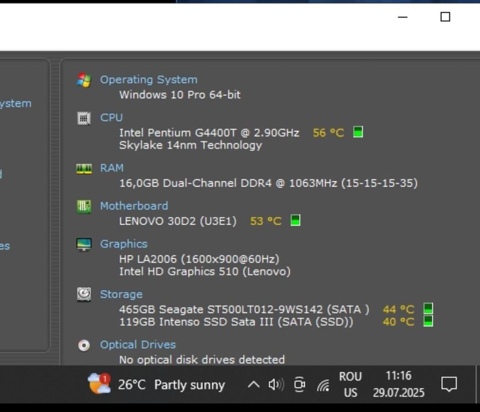Click the Motherboard 53 °C status indicator
This screenshot has width=480, height=412.
(x=295, y=220)
